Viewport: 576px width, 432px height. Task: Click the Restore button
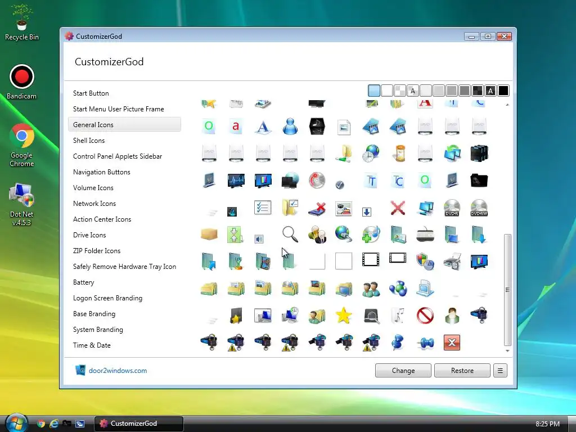(x=462, y=371)
